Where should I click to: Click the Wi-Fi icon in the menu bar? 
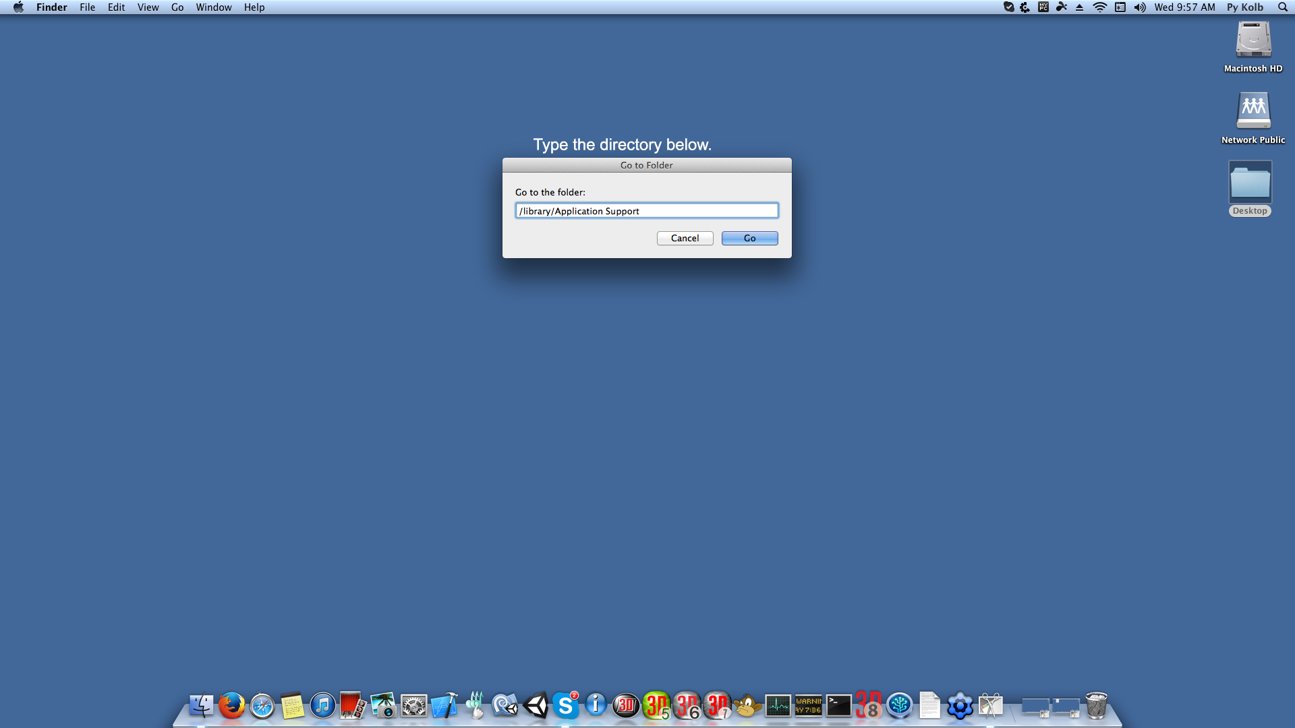coord(1101,7)
